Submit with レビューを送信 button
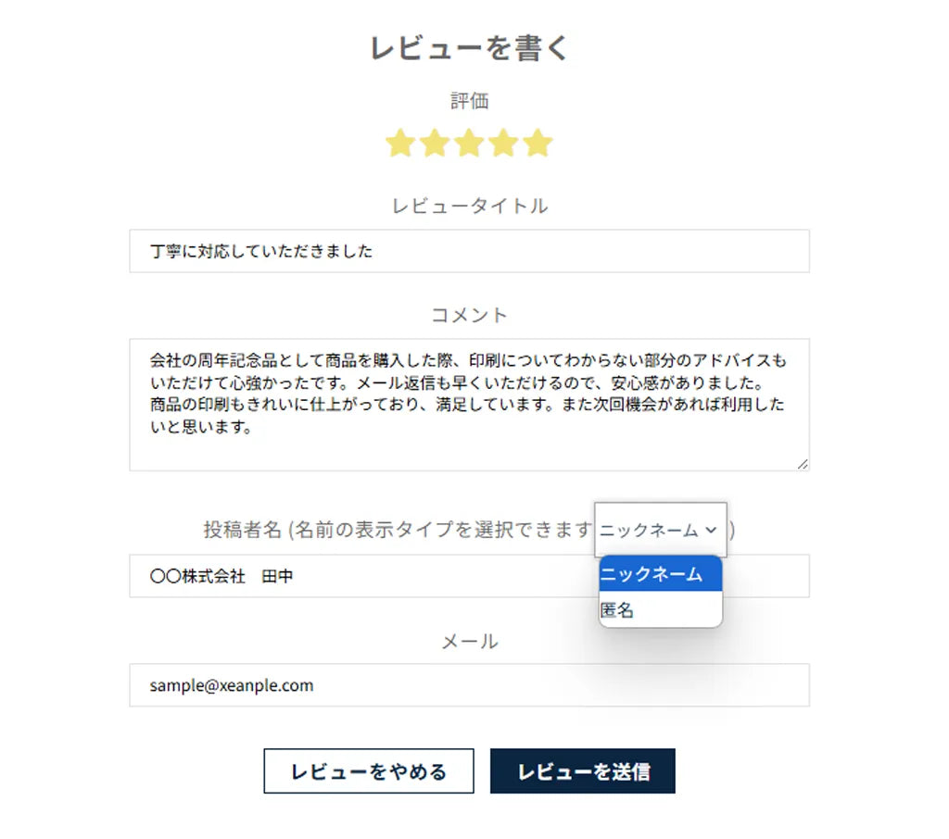Image resolution: width=949 pixels, height=839 pixels. point(582,771)
